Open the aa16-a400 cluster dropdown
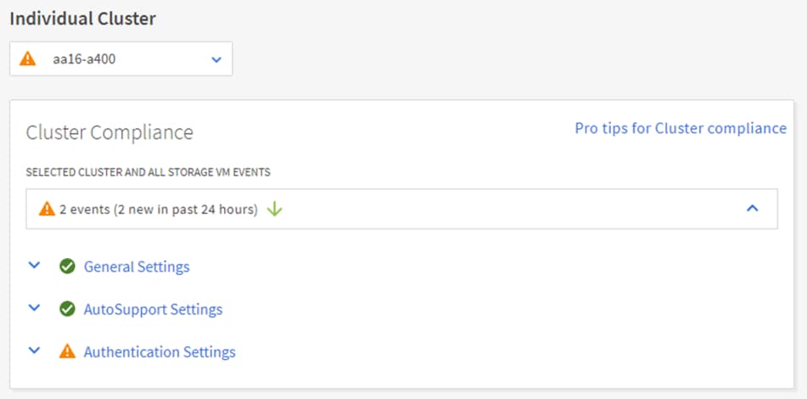Image resolution: width=807 pixels, height=399 pixels. 120,59
